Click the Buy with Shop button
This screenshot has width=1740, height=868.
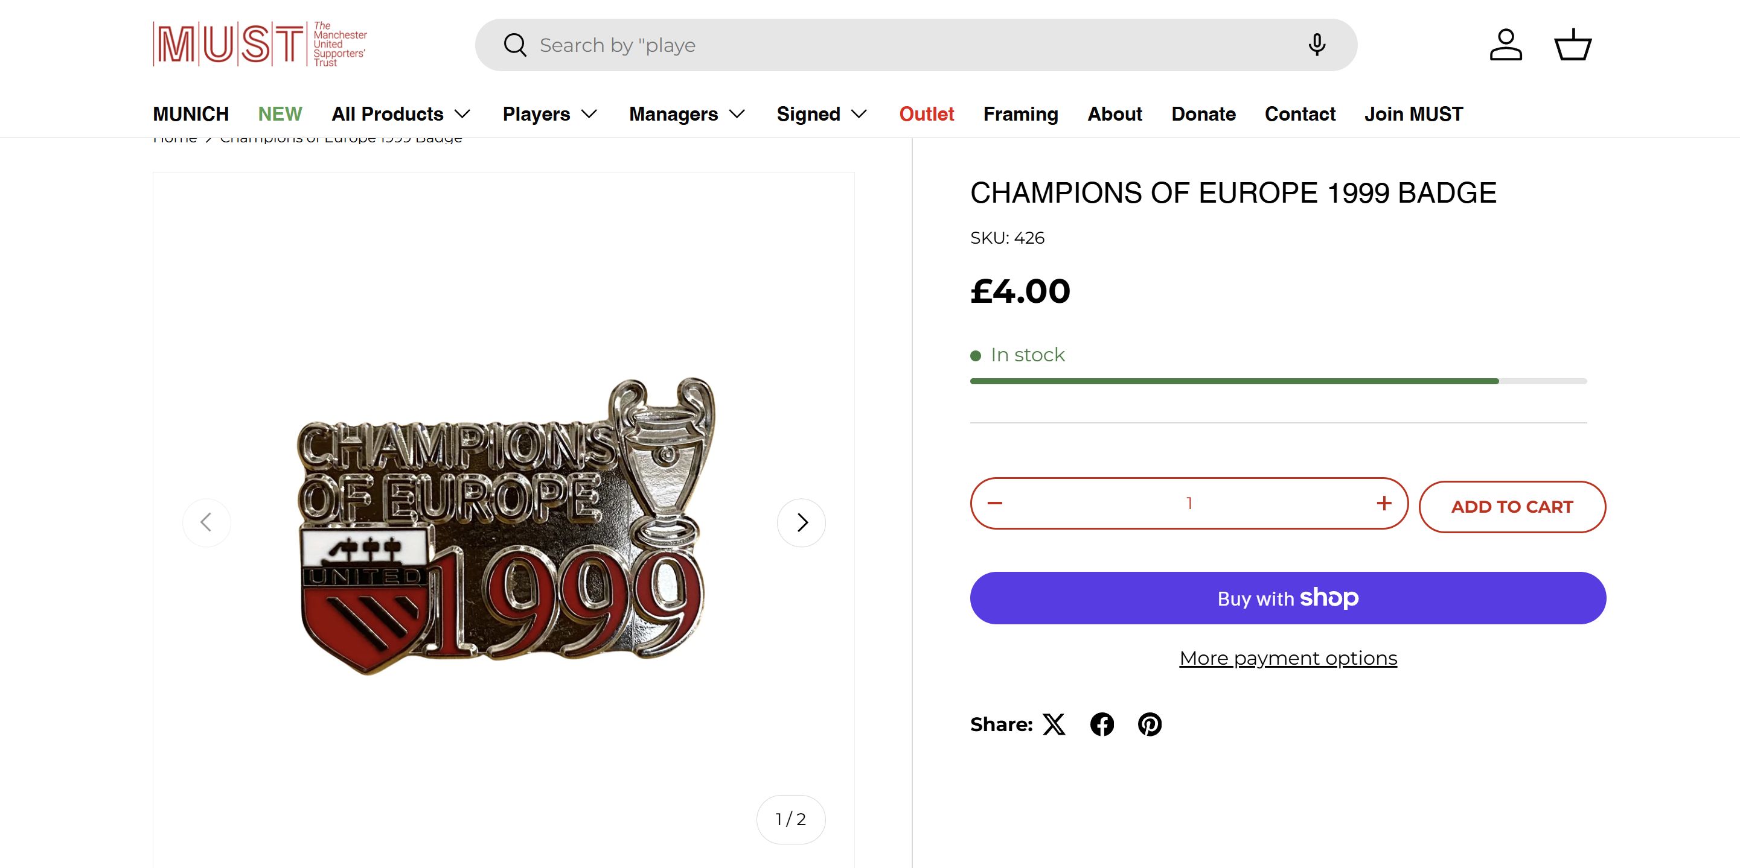click(x=1287, y=598)
